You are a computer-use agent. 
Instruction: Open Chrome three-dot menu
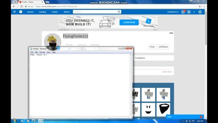(x=204, y=6)
